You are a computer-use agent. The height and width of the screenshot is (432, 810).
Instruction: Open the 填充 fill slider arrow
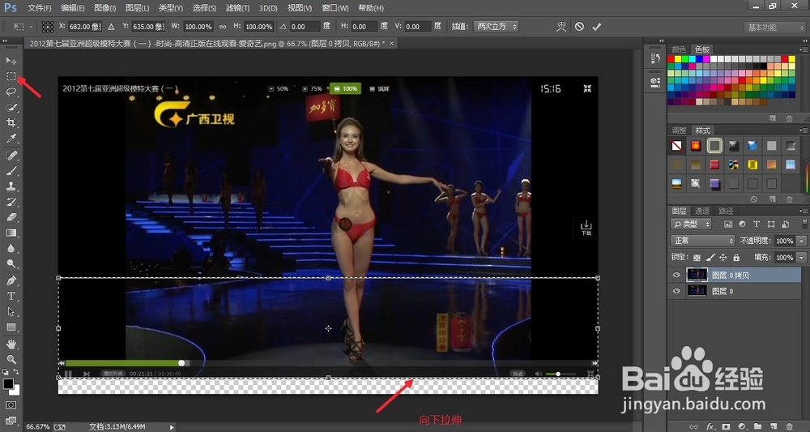point(802,258)
